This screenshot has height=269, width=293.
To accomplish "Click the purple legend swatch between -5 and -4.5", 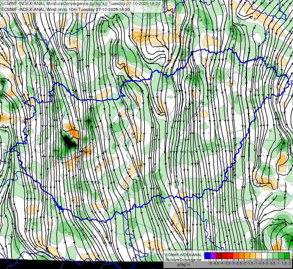I will tap(213, 256).
